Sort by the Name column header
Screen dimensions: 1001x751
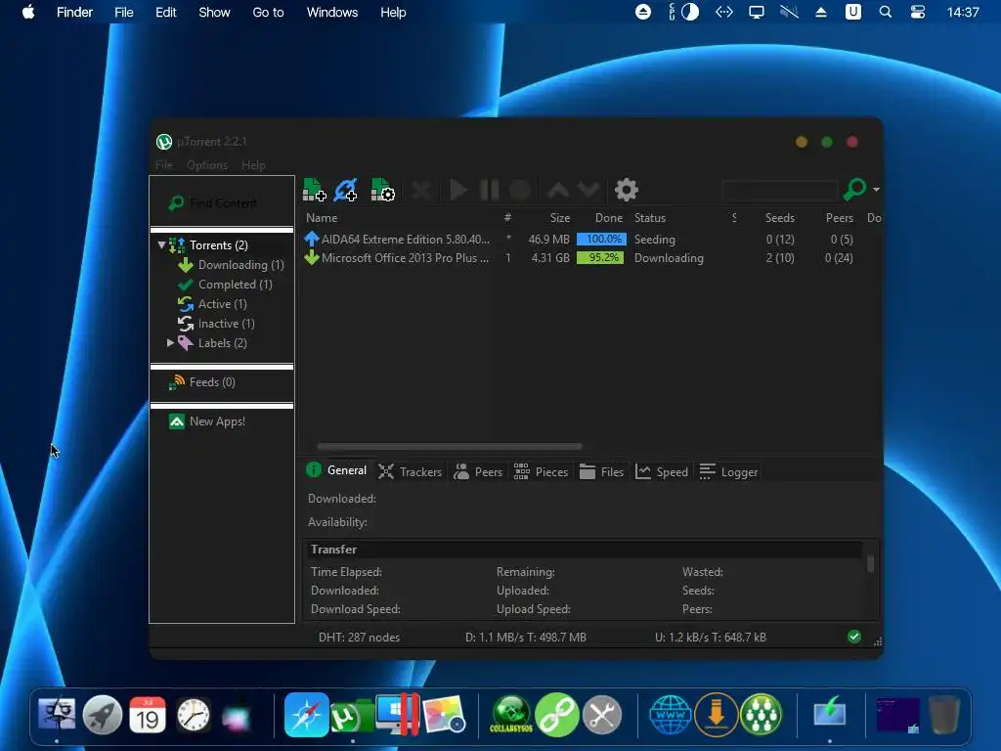321,218
